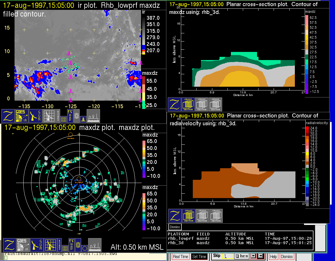The image size is (335, 261).
Task: Toggle the Set Time mode button
Action: point(199,257)
